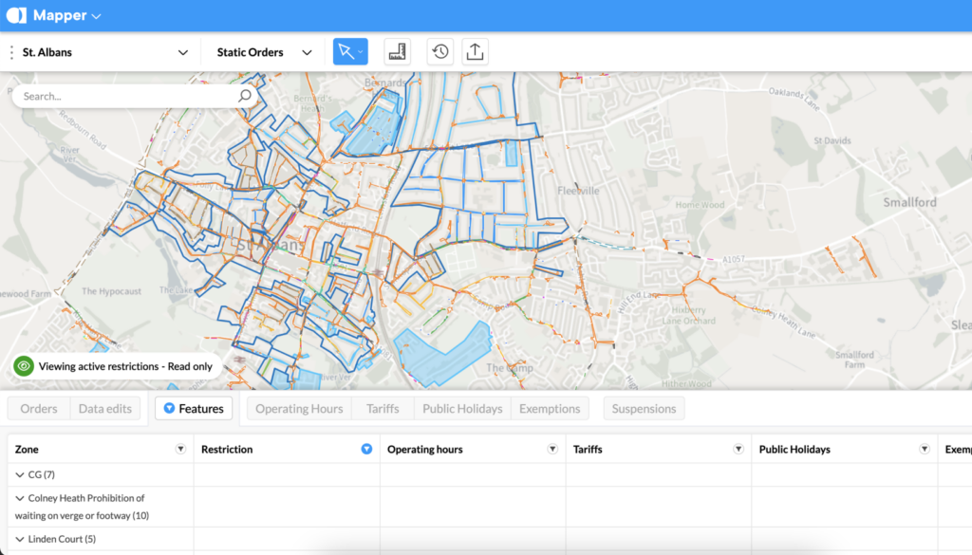The width and height of the screenshot is (972, 555).
Task: Click the three-dot drag handle beside St. Albans
Action: pyautogui.click(x=11, y=52)
